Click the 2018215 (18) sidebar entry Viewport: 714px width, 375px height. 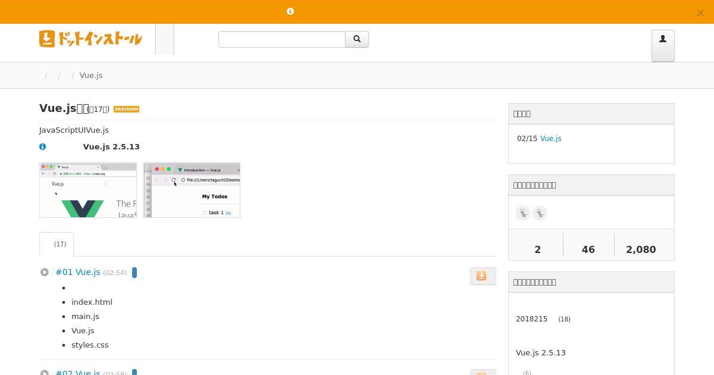tap(543, 319)
